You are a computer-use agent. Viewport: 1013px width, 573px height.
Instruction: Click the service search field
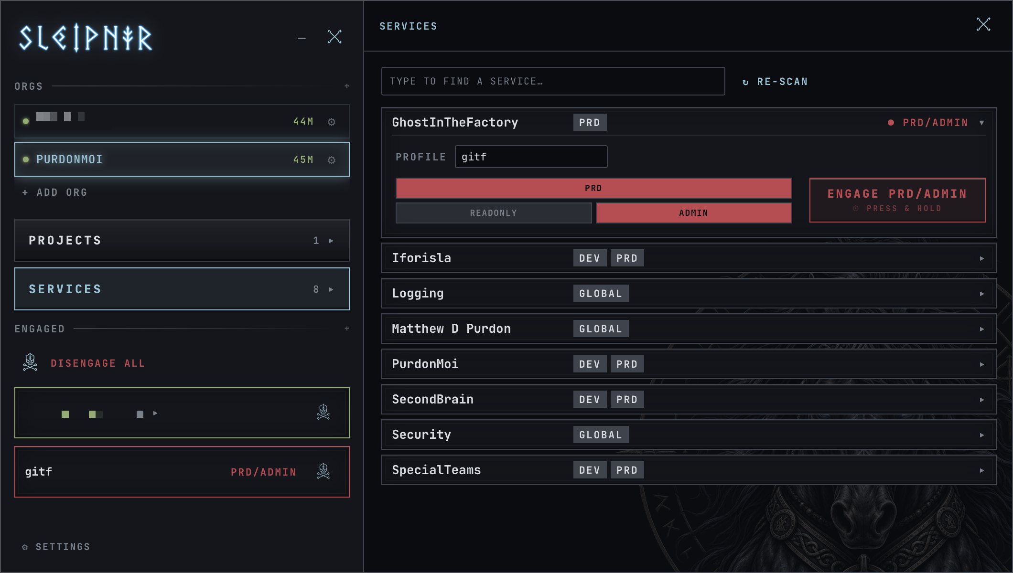pos(553,81)
